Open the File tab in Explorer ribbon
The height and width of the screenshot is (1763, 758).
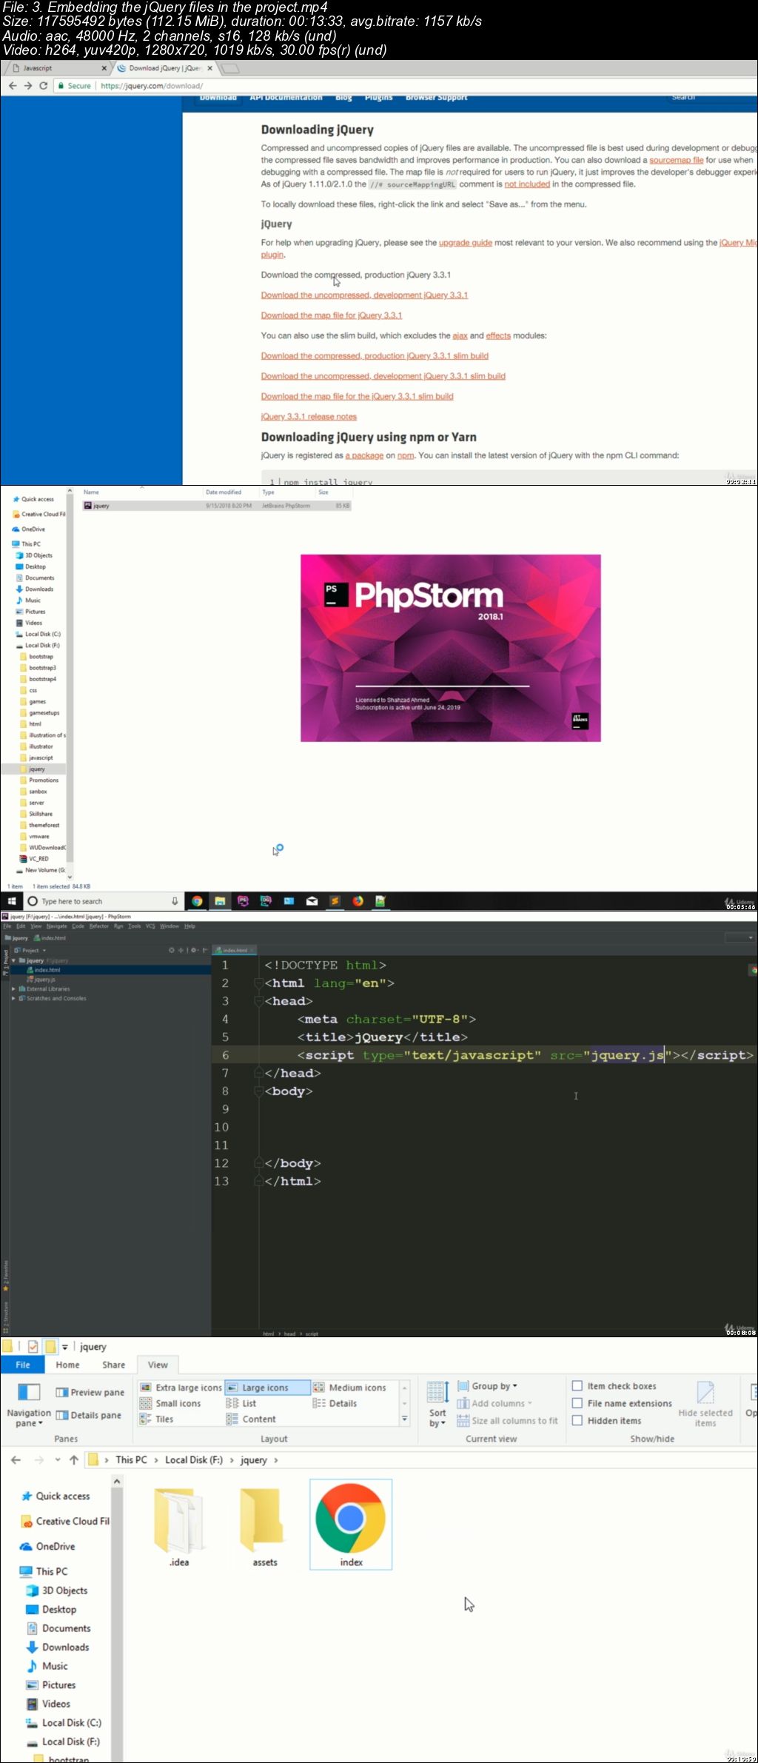23,1365
